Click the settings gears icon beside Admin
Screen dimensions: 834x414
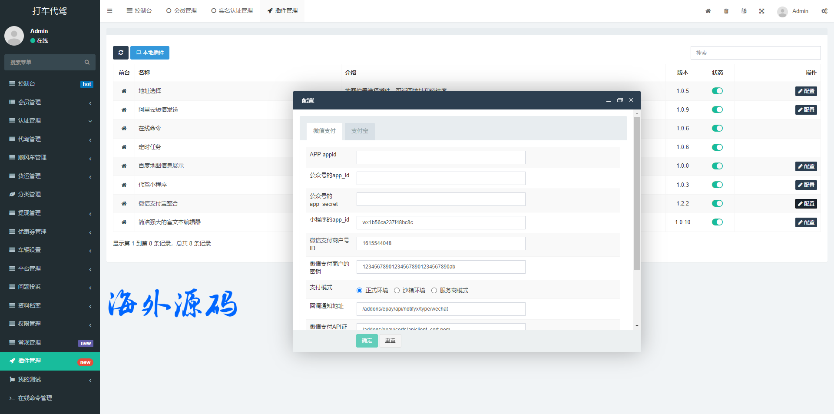(824, 11)
